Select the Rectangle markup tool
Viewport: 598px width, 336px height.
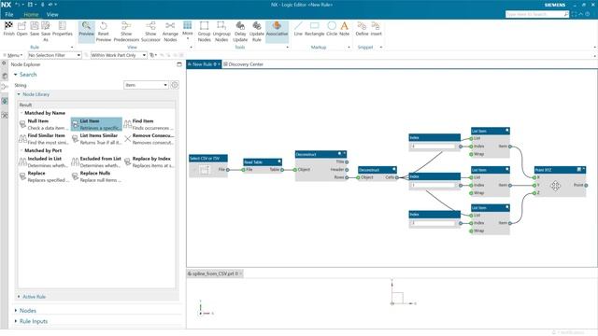pyautogui.click(x=315, y=29)
